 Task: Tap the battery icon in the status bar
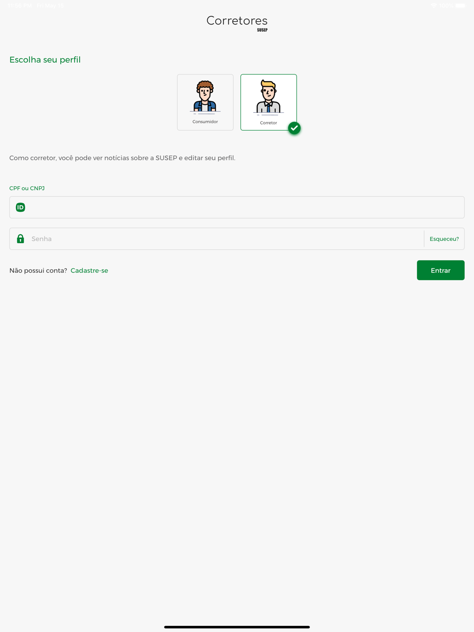pos(460,6)
